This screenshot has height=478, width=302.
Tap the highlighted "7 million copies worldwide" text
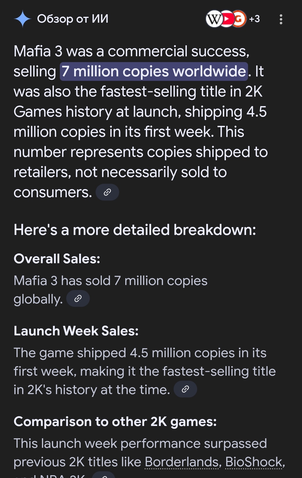pyautogui.click(x=154, y=72)
